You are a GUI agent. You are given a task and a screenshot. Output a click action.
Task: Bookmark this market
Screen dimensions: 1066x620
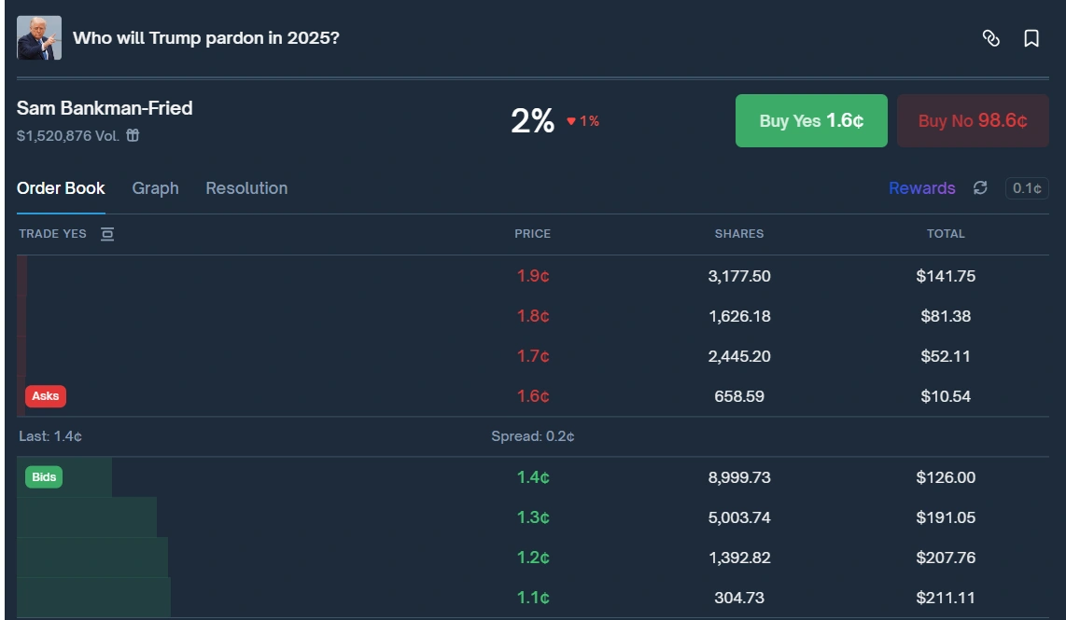tap(1031, 38)
